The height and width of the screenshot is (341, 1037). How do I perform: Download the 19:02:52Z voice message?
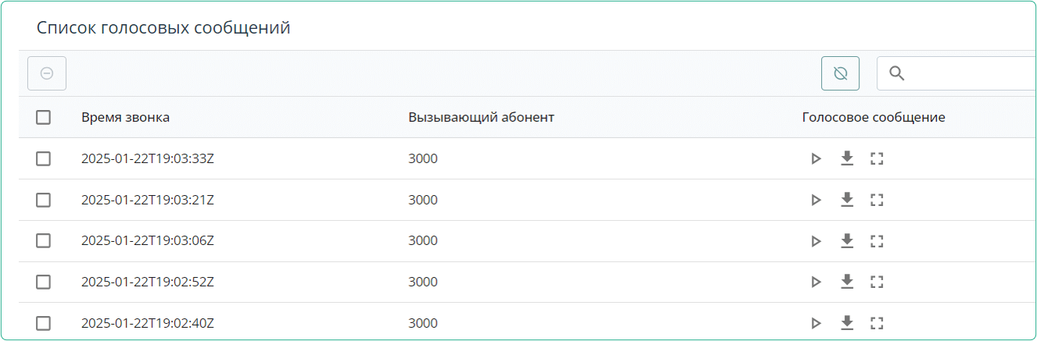[x=846, y=282]
